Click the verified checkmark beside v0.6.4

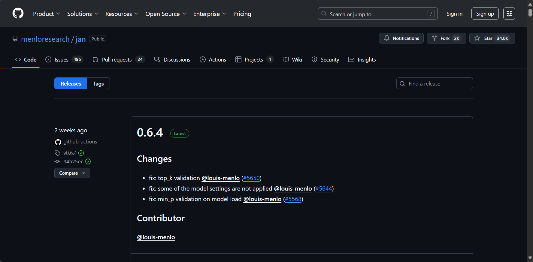pyautogui.click(x=81, y=153)
